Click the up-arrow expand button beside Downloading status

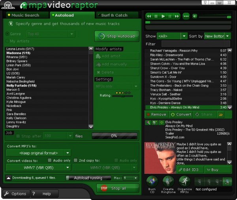point(9,178)
